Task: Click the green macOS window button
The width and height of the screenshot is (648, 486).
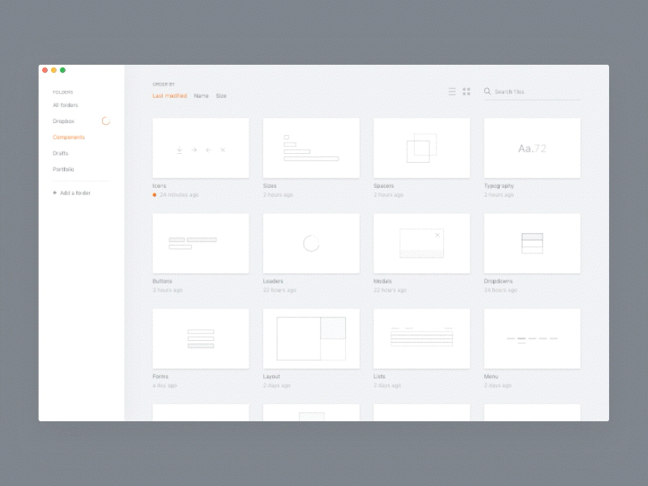Action: 63,70
